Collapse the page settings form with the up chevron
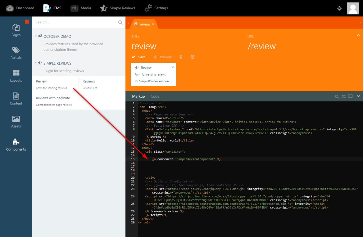Image resolution: width=363 pixels, height=237 pixels. [x=358, y=35]
